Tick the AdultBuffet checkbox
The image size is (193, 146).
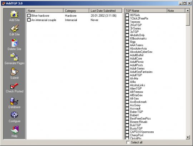coord(127,55)
